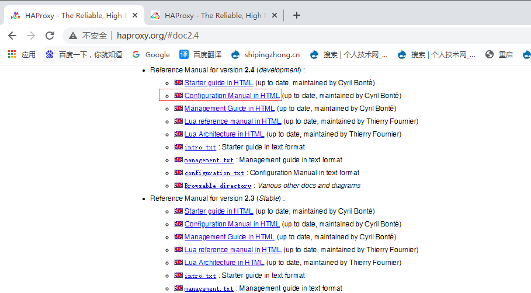Open the Google bookmark
The width and height of the screenshot is (531, 293).
pyautogui.click(x=151, y=54)
